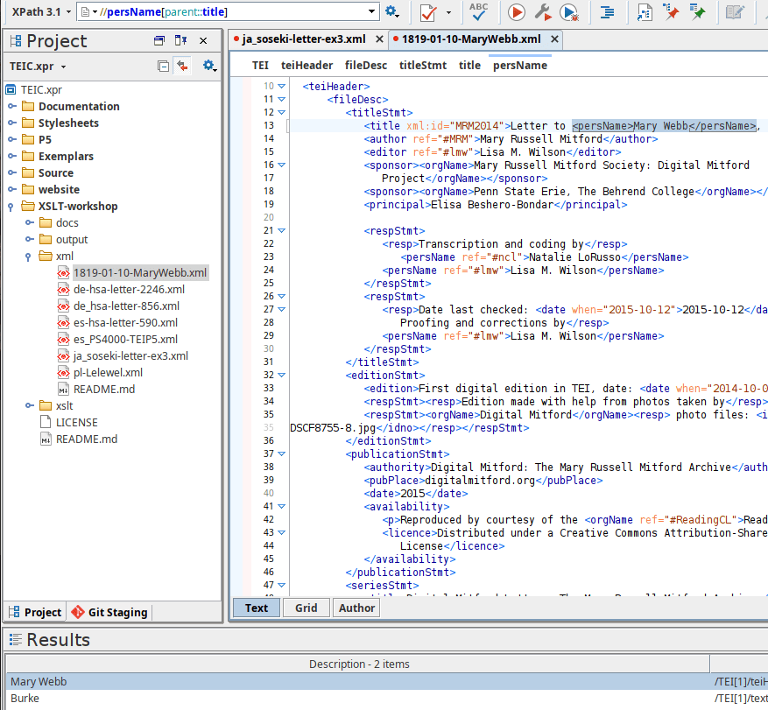Open the TEIC.xpr project selector dropdown
This screenshot has height=710, width=768.
[x=38, y=67]
